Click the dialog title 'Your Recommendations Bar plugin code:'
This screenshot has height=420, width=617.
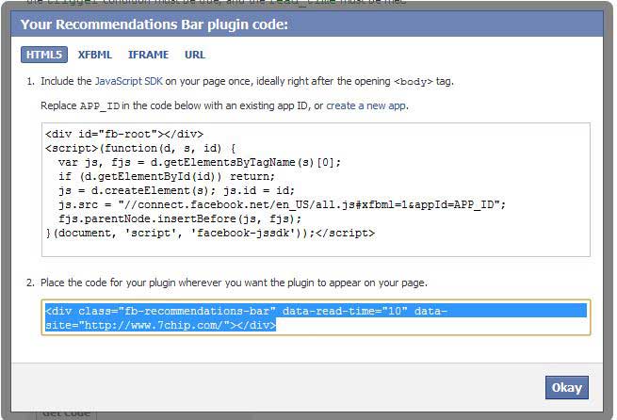[154, 24]
